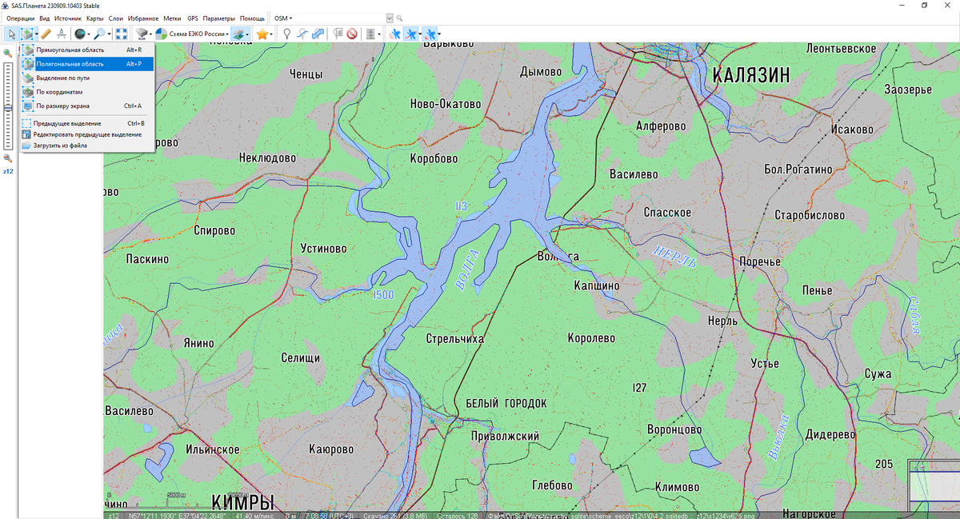This screenshot has height=519, width=960.
Task: Click the vertical zoom level slider
Action: 7,106
